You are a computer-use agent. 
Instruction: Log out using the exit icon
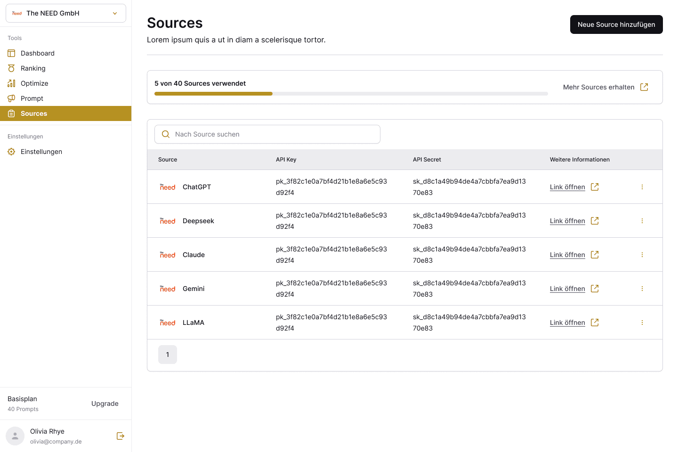[121, 436]
